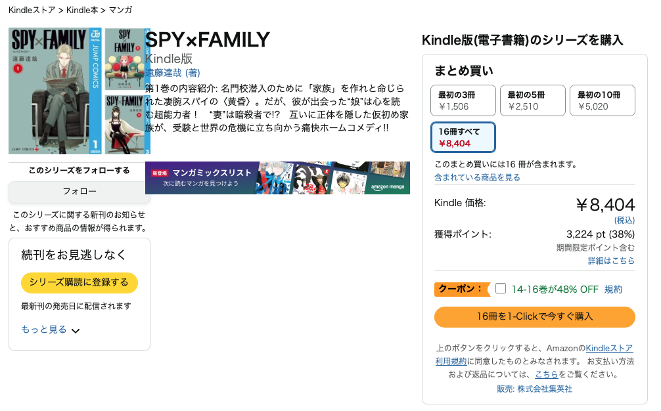Open the マンガ breadcrumb category
661x411 pixels.
tap(120, 10)
